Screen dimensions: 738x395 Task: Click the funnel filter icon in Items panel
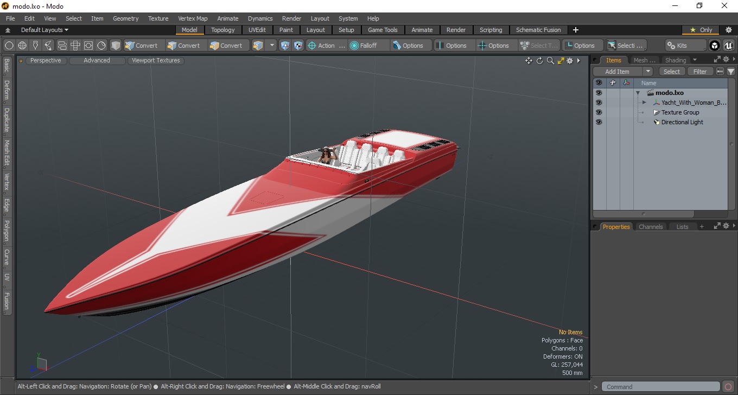pos(731,72)
